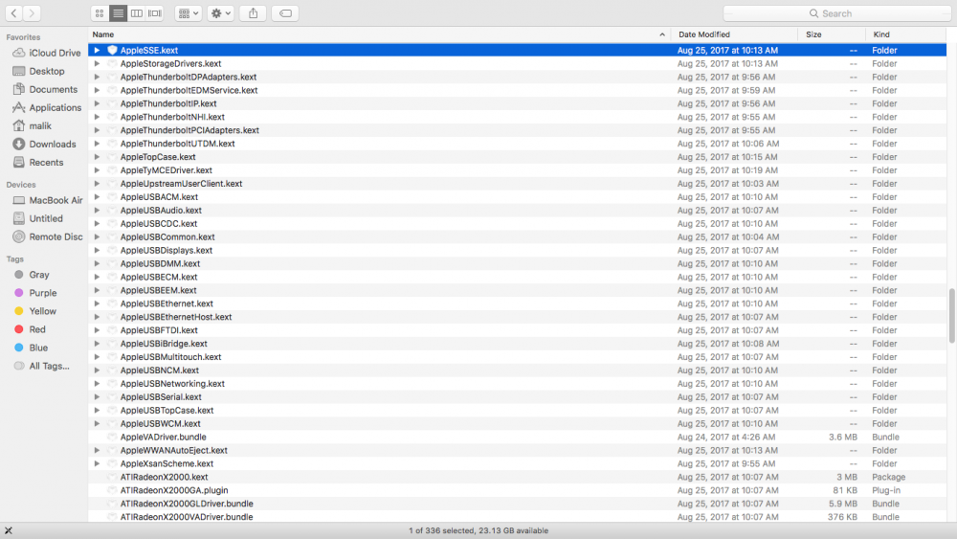This screenshot has height=539, width=957.
Task: Open Downloads in the sidebar
Action: (52, 144)
